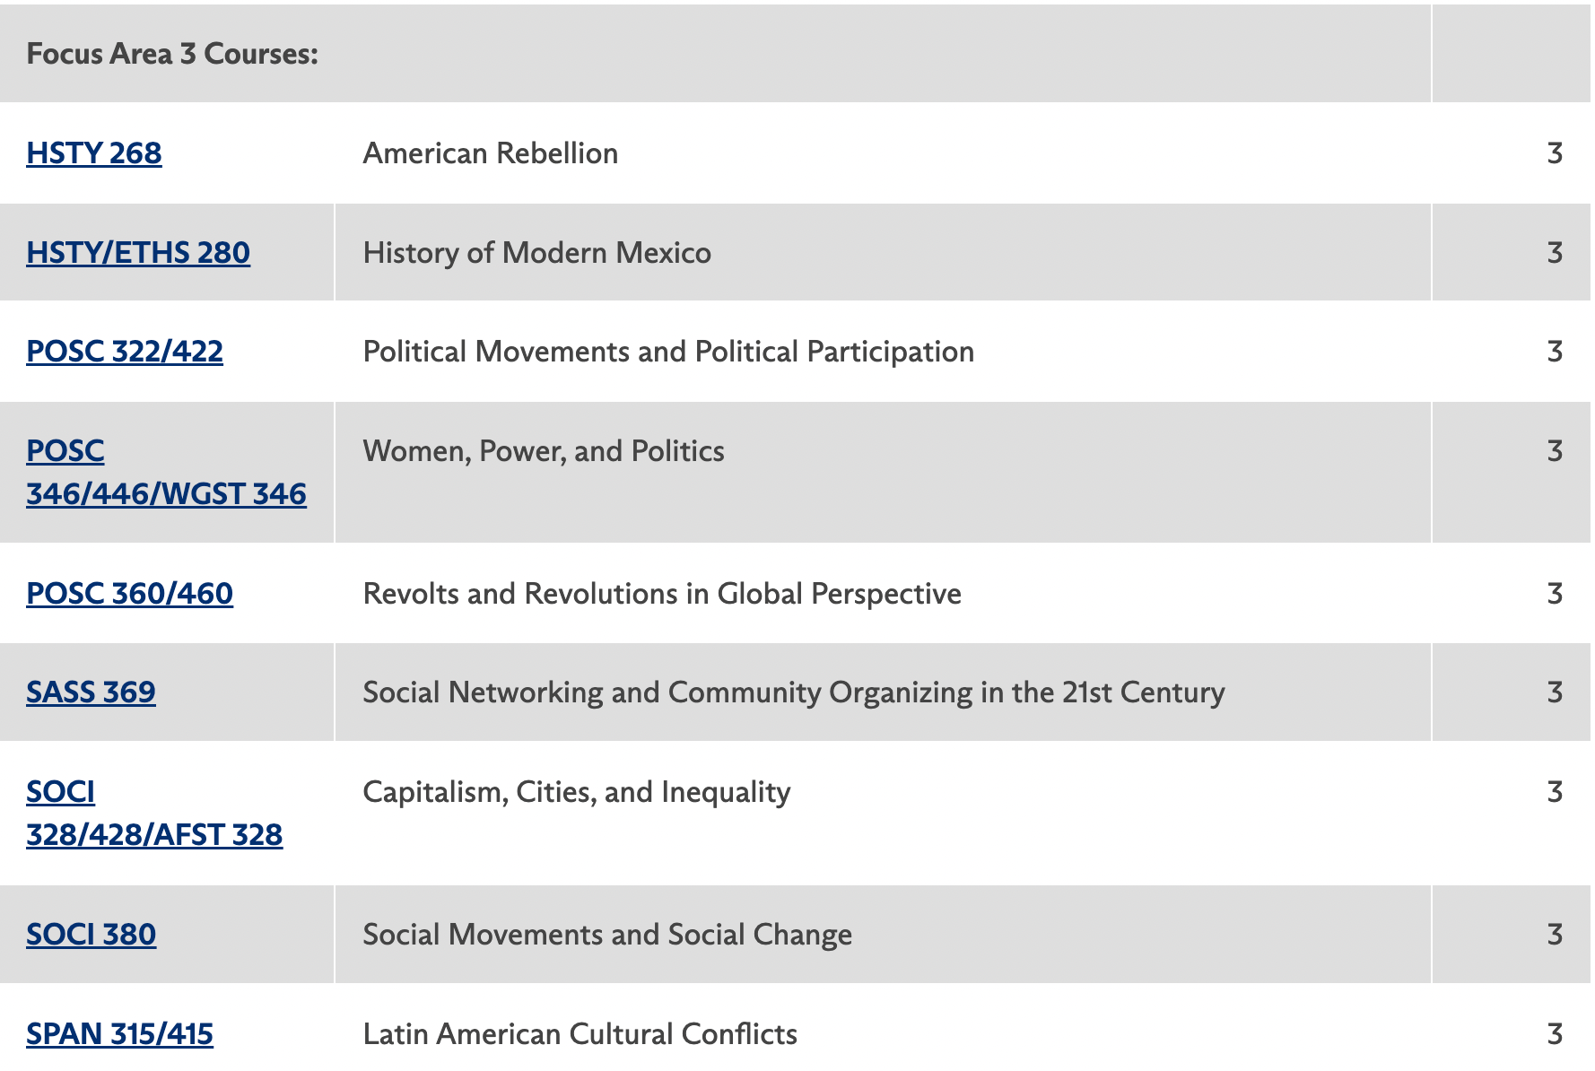
Task: Follow the POSC 322/422 link
Action: (x=125, y=352)
